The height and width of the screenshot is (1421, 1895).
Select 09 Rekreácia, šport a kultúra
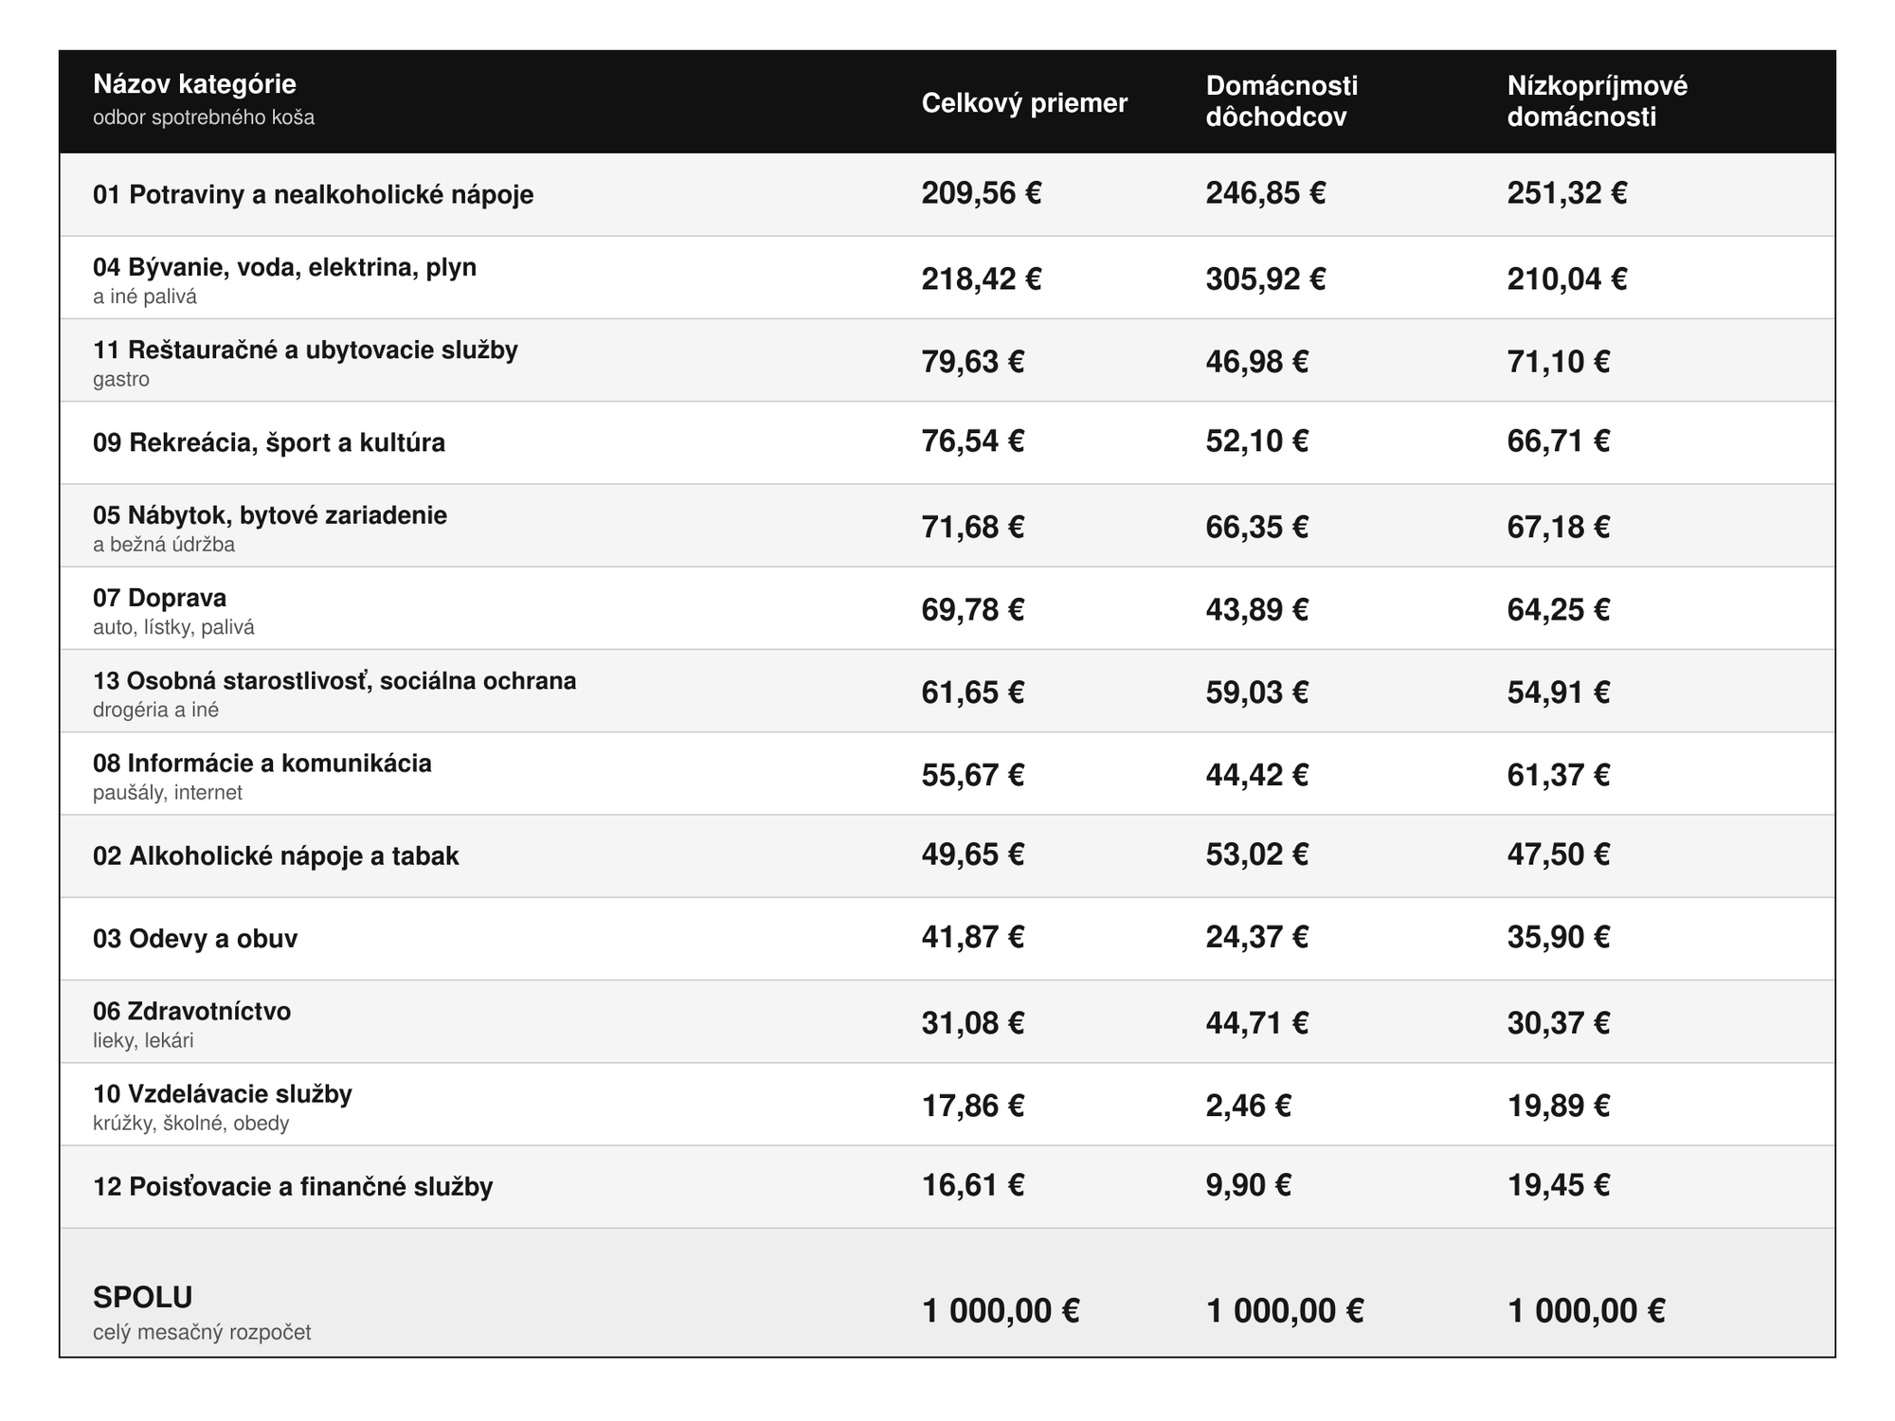pyautogui.click(x=269, y=442)
